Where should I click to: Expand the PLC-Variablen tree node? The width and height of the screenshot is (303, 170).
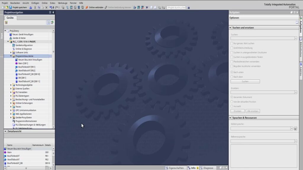click(11, 92)
